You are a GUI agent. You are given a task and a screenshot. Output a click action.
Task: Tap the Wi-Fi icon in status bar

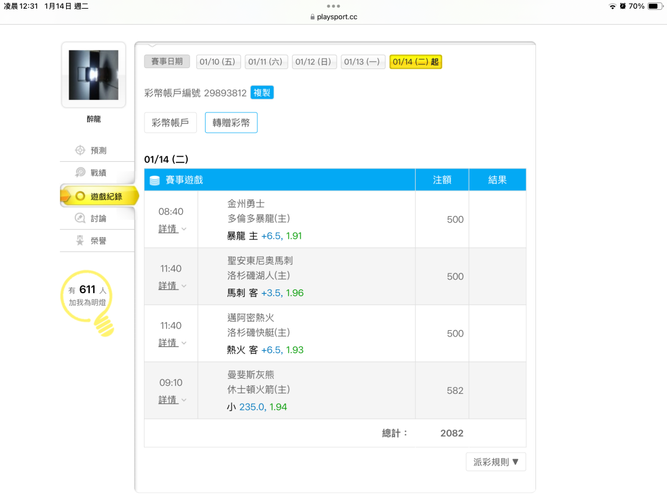click(x=612, y=6)
